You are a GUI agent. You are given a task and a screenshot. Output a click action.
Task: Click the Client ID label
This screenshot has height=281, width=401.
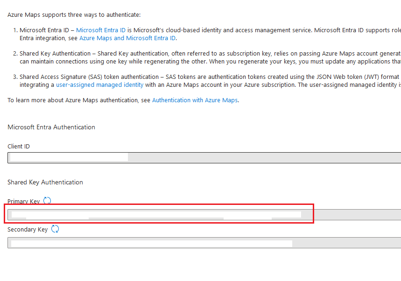click(x=18, y=146)
